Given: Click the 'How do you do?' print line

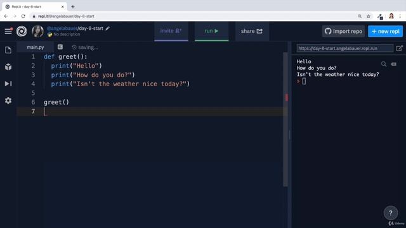Looking at the screenshot, I should pos(93,75).
